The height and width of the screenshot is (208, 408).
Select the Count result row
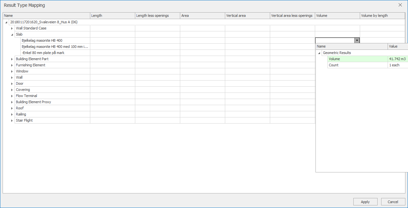358,65
